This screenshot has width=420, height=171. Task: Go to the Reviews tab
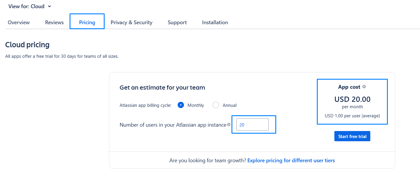point(54,22)
